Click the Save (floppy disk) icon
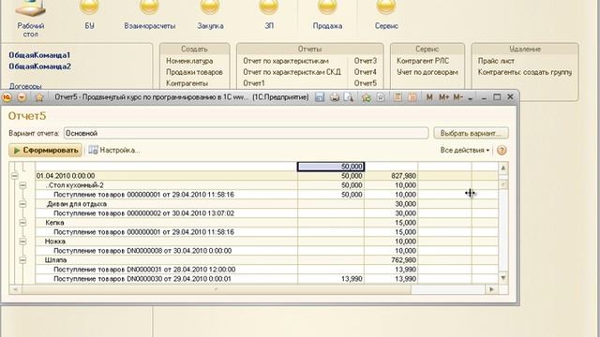 (320, 97)
